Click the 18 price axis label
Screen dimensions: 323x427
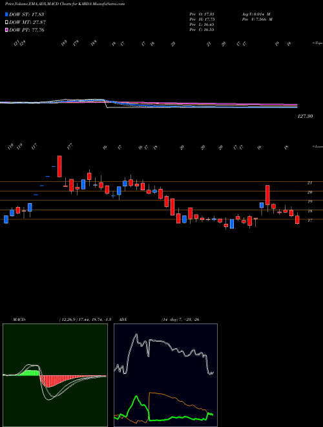tap(309, 212)
